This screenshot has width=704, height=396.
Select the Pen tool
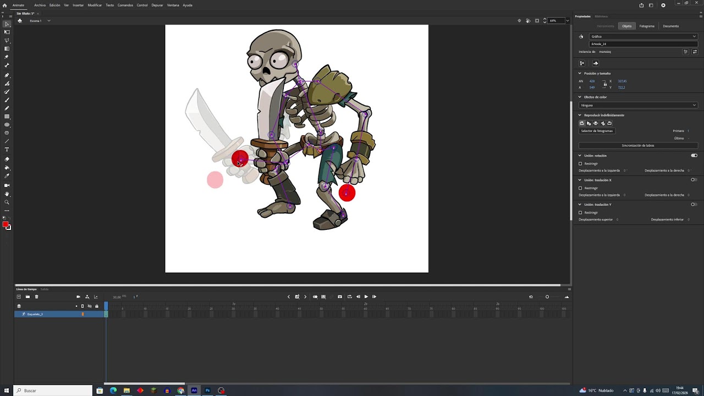pyautogui.click(x=7, y=75)
